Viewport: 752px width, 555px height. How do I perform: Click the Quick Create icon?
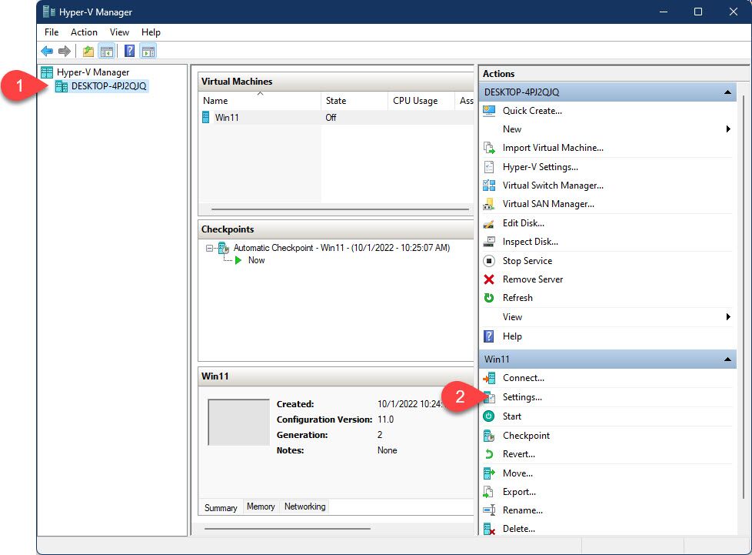coord(489,111)
